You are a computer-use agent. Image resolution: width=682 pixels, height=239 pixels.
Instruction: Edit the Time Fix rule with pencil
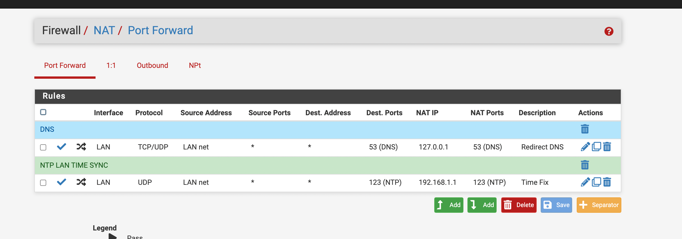[585, 182]
